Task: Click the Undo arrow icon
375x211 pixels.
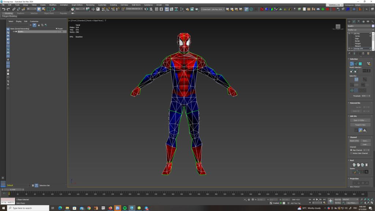Action: (4, 9)
